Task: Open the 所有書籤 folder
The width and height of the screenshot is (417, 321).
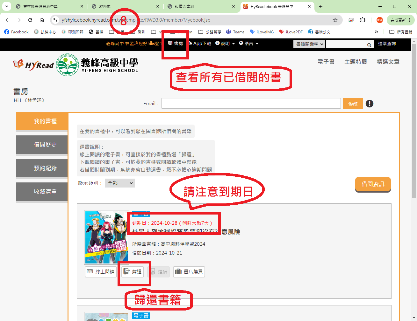Action: pyautogui.click(x=401, y=32)
